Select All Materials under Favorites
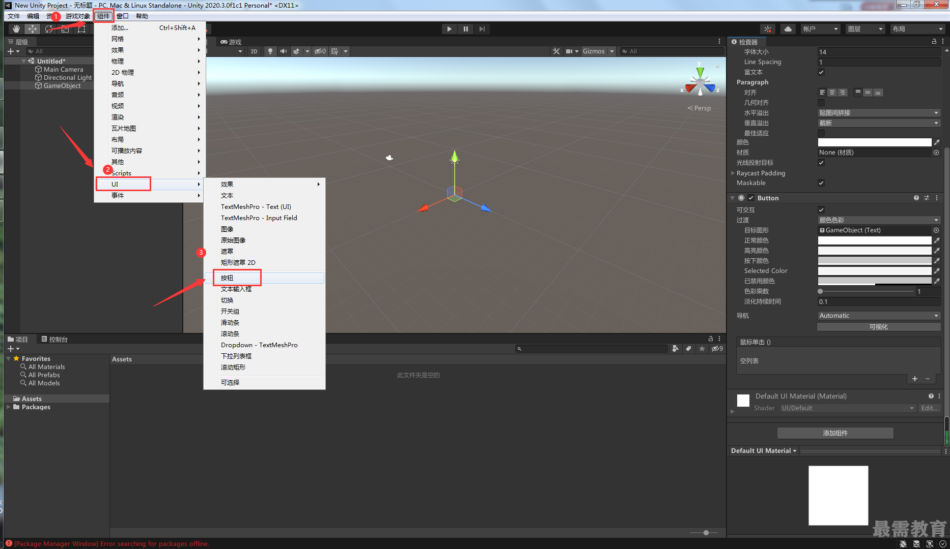 click(x=46, y=367)
